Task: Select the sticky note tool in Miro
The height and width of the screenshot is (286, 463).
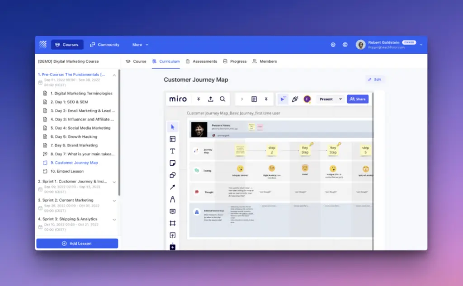Action: coord(172,163)
